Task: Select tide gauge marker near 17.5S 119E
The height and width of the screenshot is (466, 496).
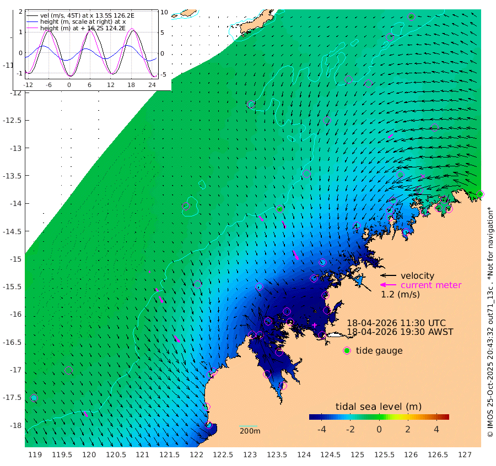Action: pyautogui.click(x=34, y=398)
